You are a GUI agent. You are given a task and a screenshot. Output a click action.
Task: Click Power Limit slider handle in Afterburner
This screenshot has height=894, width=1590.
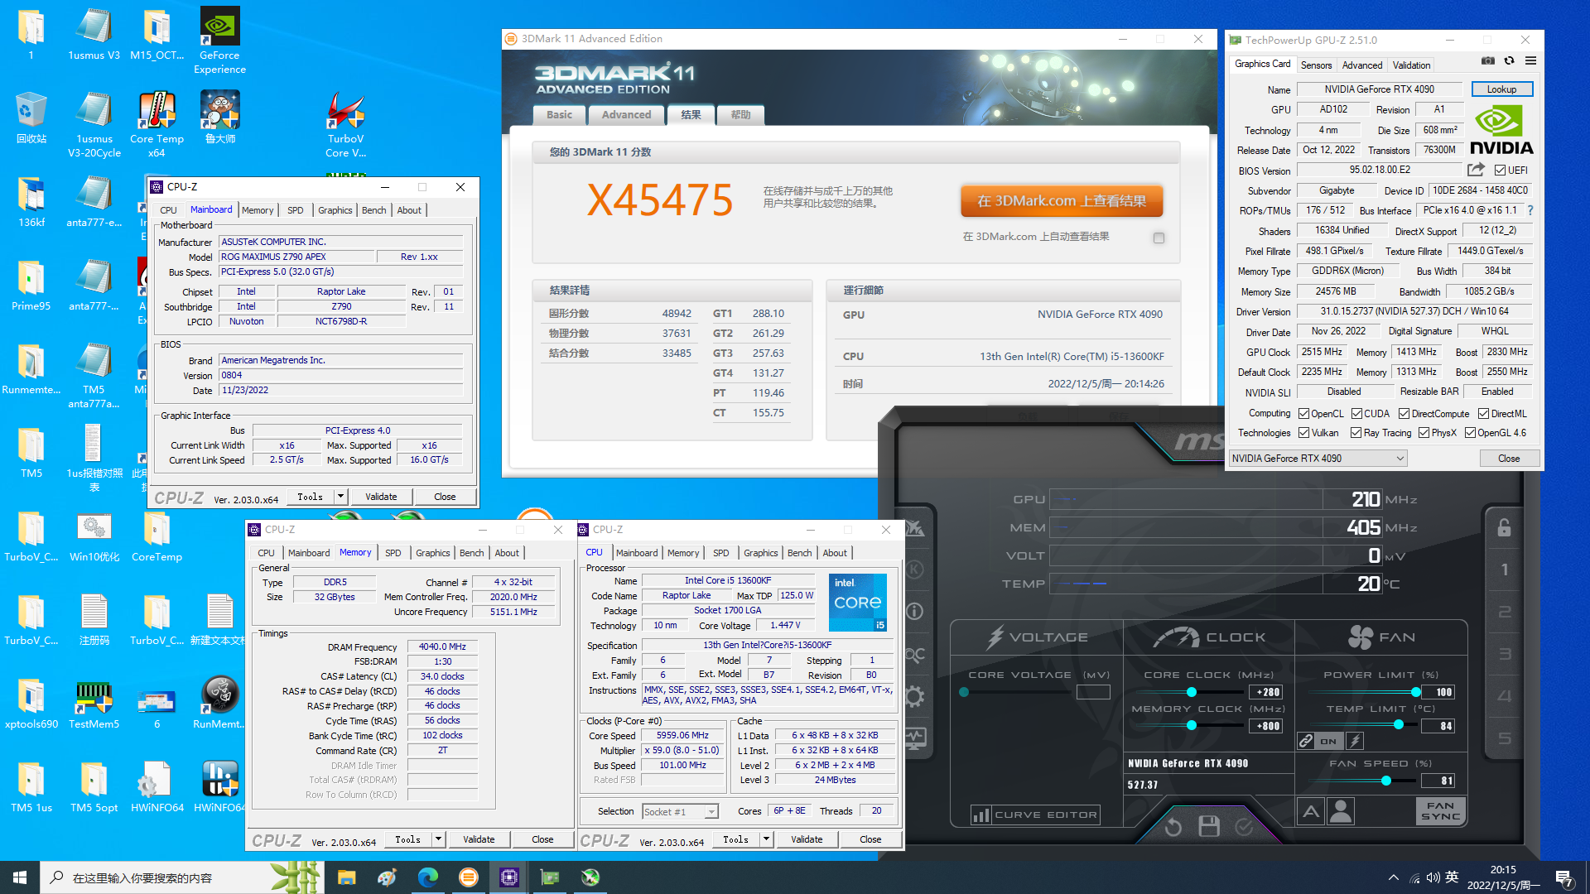pyautogui.click(x=1415, y=692)
